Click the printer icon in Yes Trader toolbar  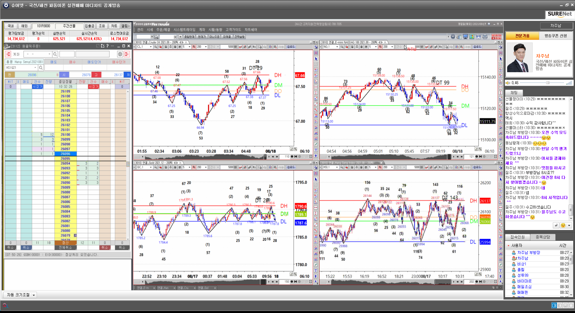click(x=485, y=37)
